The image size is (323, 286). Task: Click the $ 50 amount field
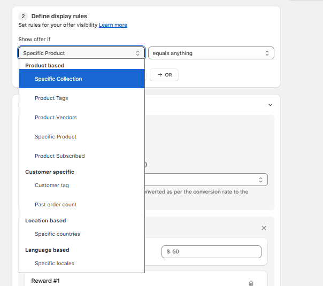click(211, 252)
